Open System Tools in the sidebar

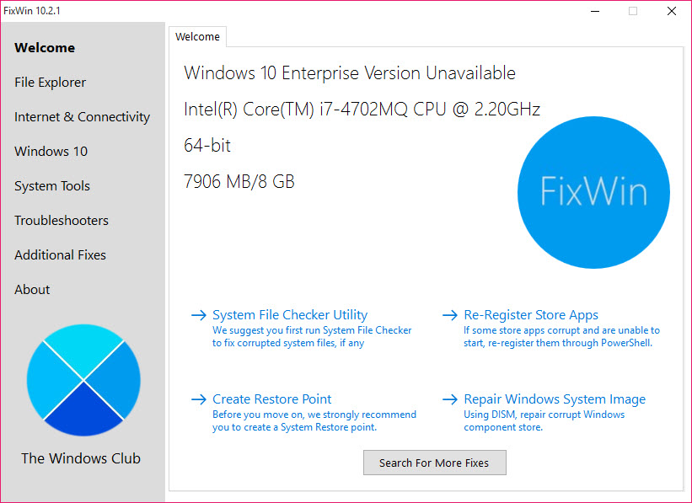coord(52,186)
